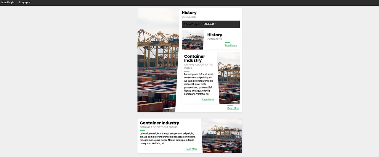The image size is (379, 157).
Task: Click History heading in small nested card
Action: [215, 35]
